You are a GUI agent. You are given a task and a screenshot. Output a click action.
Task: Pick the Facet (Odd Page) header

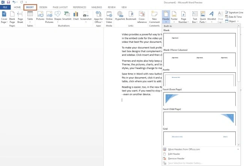[x=199, y=119]
